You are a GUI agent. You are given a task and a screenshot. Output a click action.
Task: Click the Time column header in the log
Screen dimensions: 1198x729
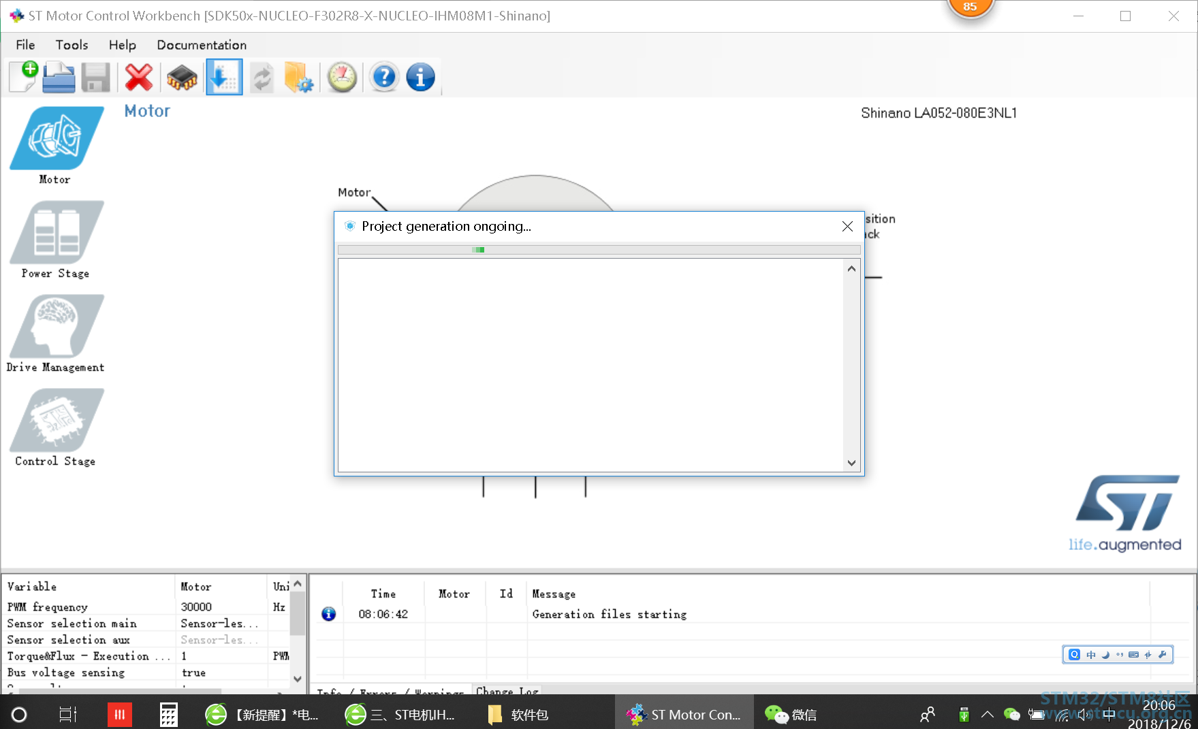pyautogui.click(x=383, y=594)
